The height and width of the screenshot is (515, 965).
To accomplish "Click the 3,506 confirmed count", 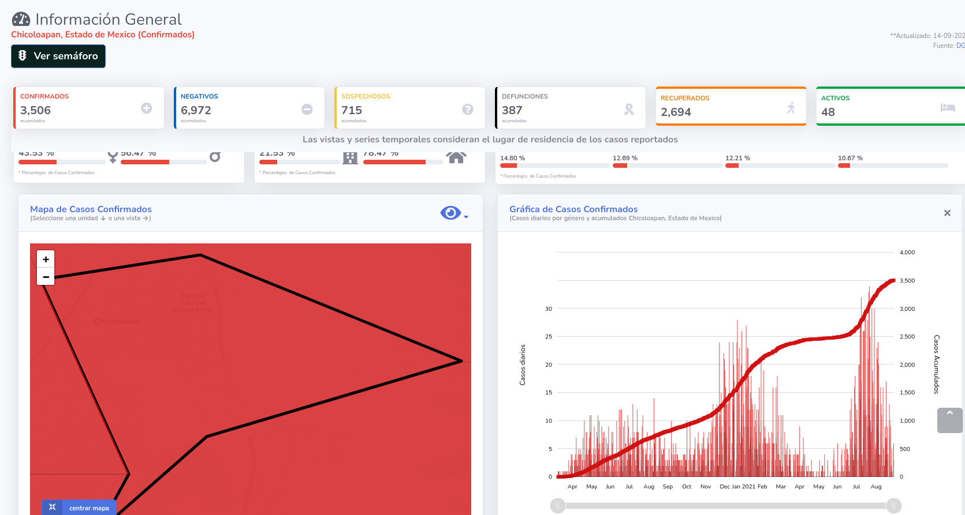I will pyautogui.click(x=36, y=110).
